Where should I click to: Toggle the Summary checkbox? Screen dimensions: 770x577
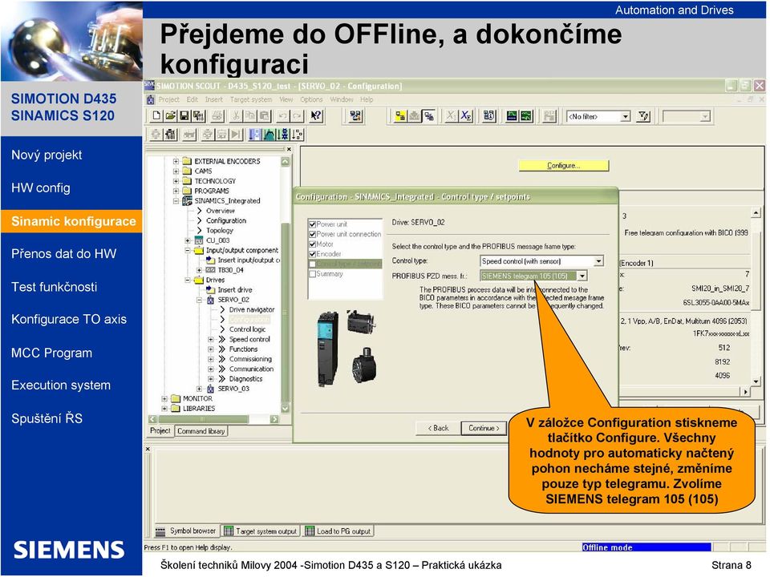(312, 274)
